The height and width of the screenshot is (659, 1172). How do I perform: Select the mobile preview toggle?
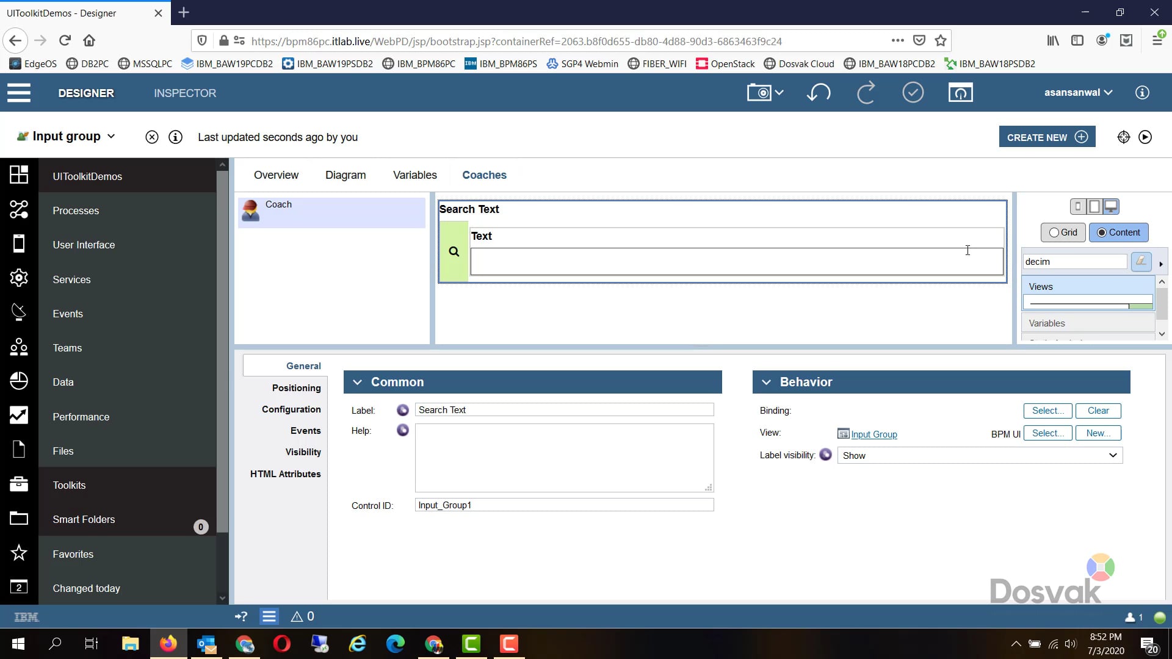(x=1077, y=206)
